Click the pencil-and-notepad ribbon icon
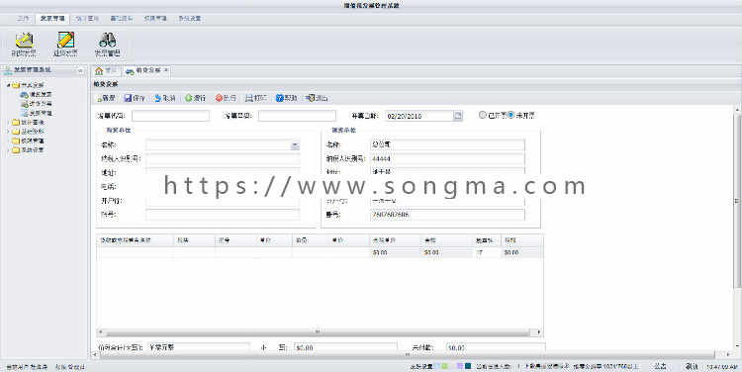 click(x=65, y=41)
